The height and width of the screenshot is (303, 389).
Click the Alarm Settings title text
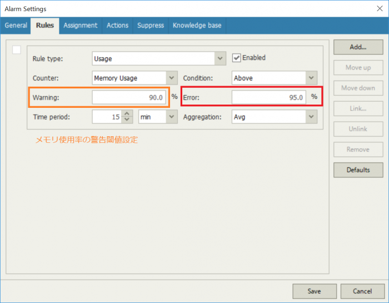point(26,9)
